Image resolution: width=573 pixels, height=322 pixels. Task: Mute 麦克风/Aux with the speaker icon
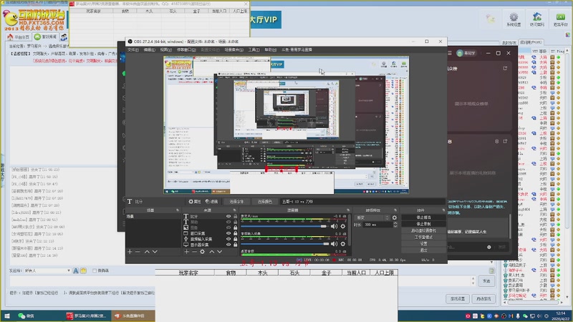[334, 226]
